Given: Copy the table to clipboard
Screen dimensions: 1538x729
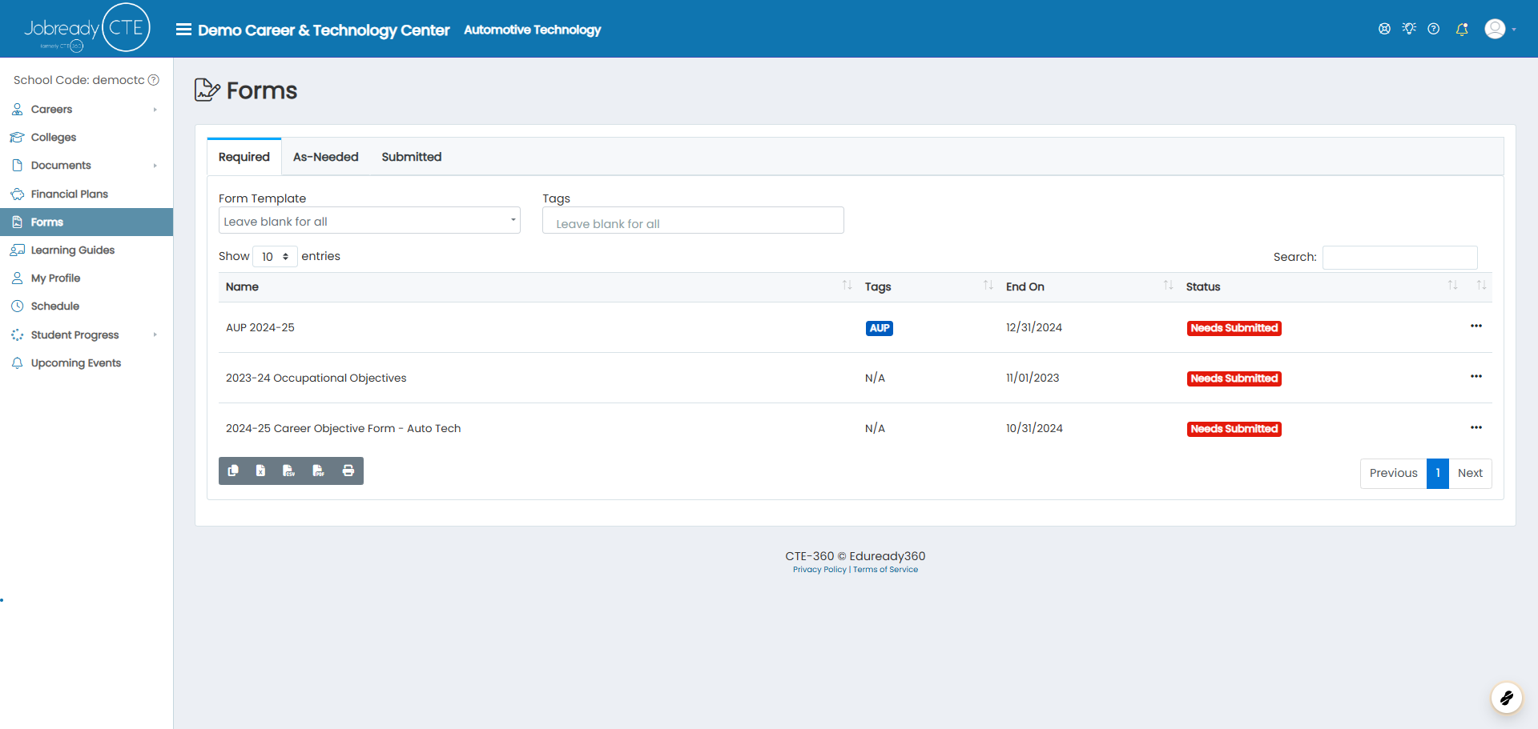Looking at the screenshot, I should pos(233,471).
